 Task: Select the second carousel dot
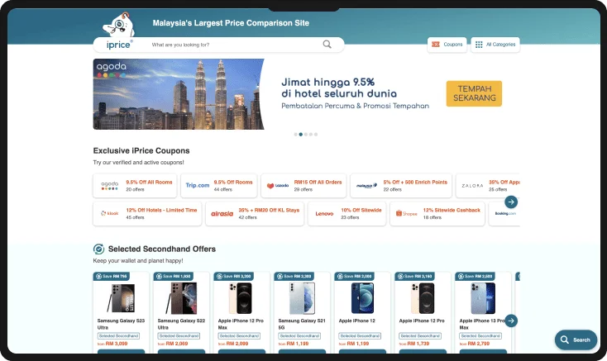[x=301, y=135]
